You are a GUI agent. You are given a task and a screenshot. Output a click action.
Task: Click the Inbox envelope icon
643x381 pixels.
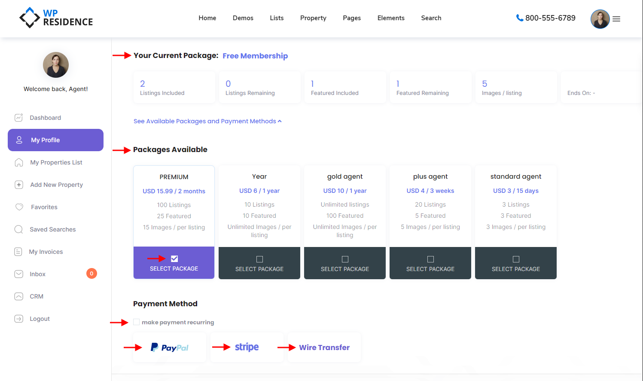coord(18,274)
